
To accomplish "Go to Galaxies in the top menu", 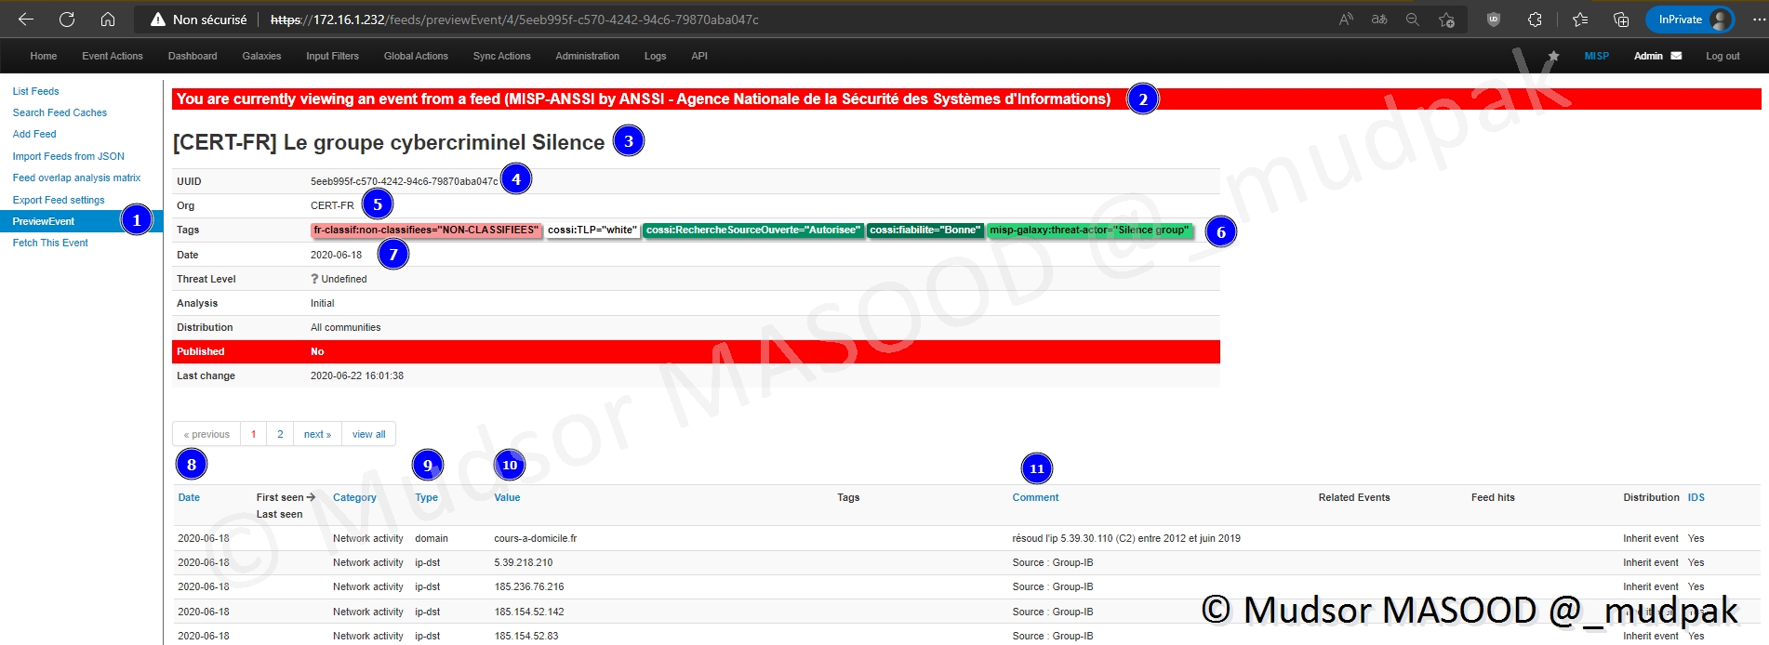I will [261, 56].
